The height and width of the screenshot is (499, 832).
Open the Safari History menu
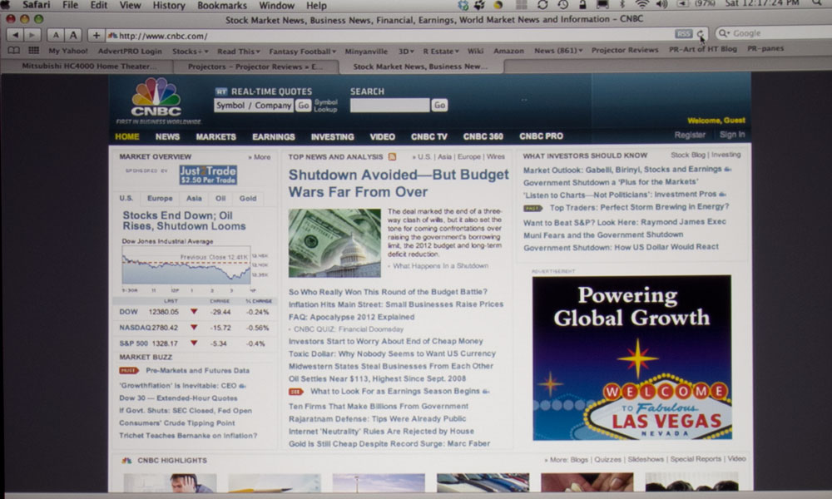(x=169, y=5)
